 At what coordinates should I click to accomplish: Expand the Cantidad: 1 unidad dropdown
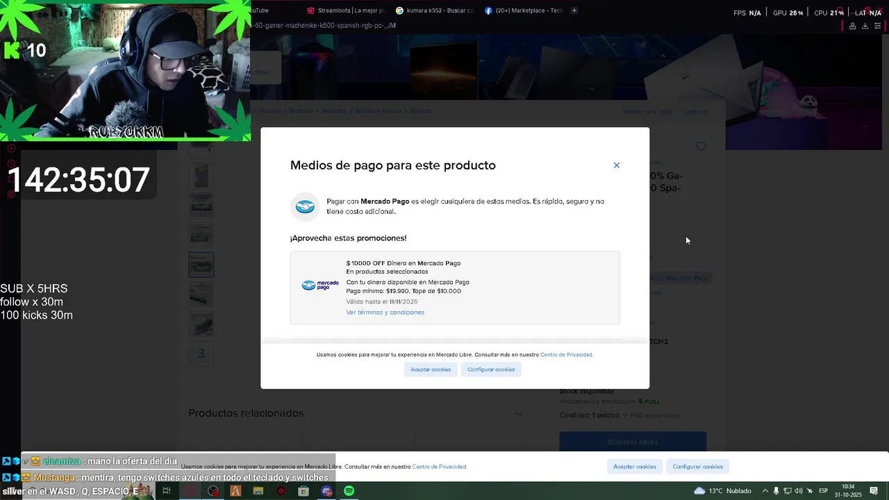pos(593,415)
